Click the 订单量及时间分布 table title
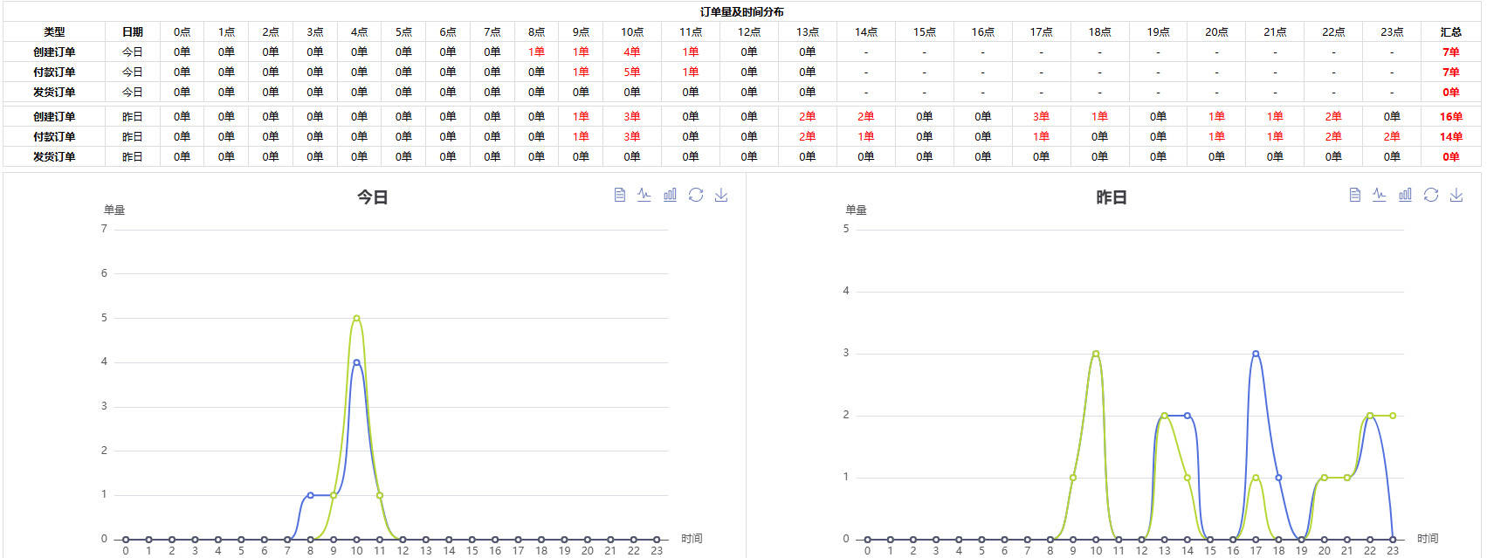1487x558 pixels. (741, 11)
